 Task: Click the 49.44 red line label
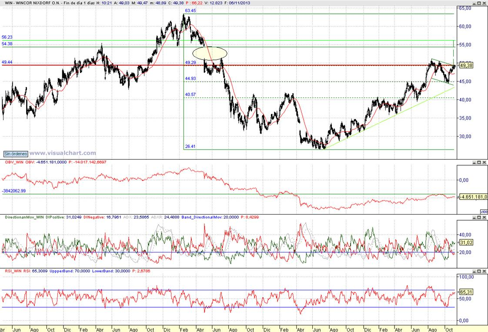(7, 62)
